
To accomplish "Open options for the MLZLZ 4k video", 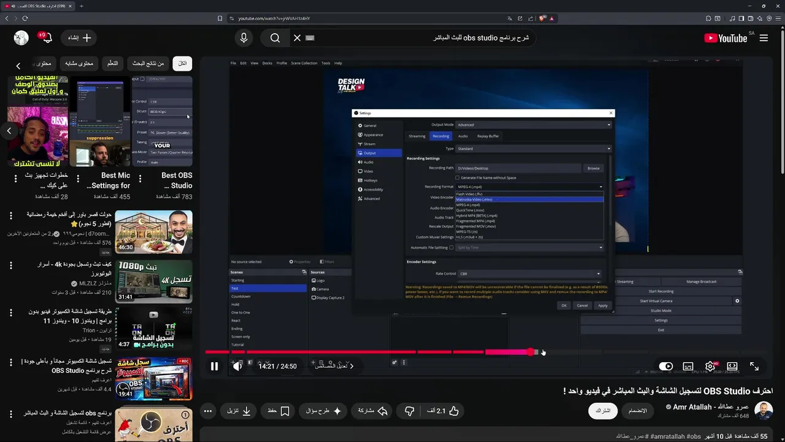I will coord(10,266).
